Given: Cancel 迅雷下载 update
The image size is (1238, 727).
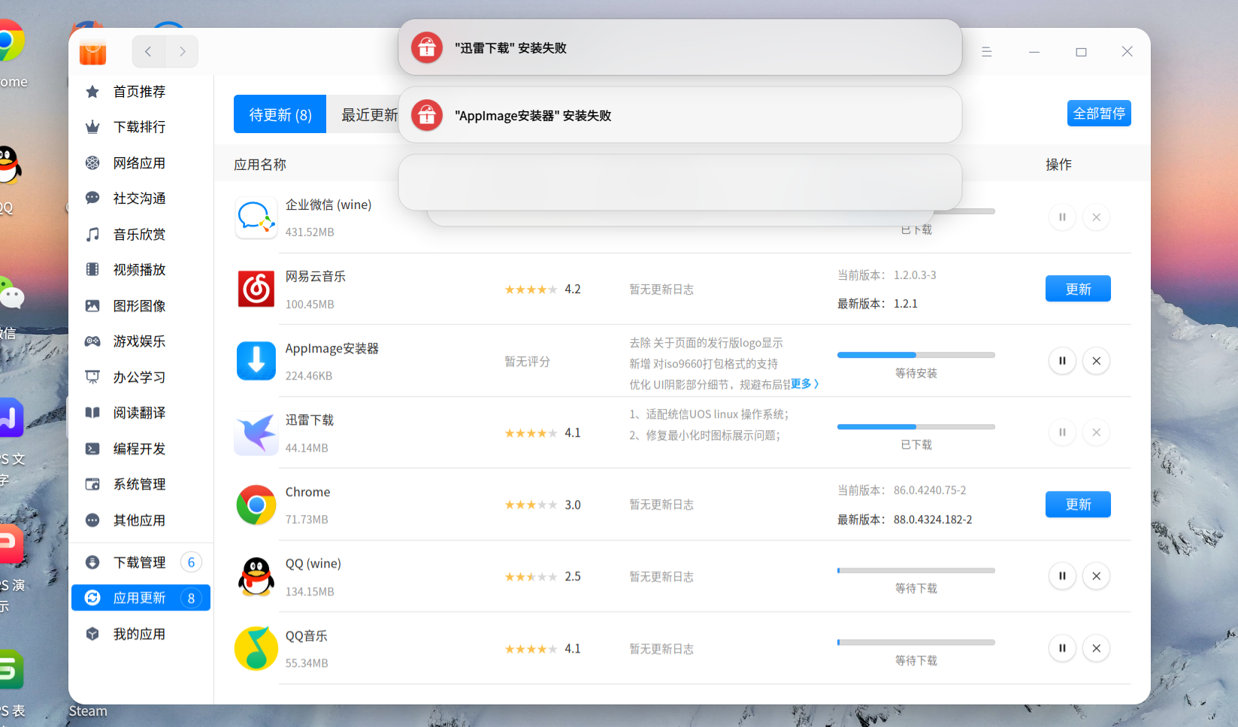Looking at the screenshot, I should click(x=1097, y=432).
